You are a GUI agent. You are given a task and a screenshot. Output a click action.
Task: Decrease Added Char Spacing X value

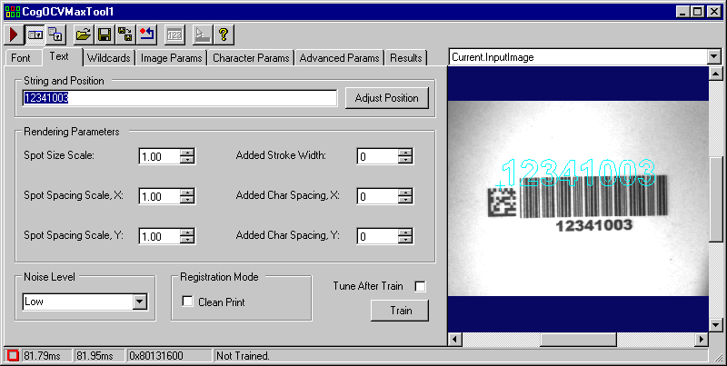[x=405, y=200]
